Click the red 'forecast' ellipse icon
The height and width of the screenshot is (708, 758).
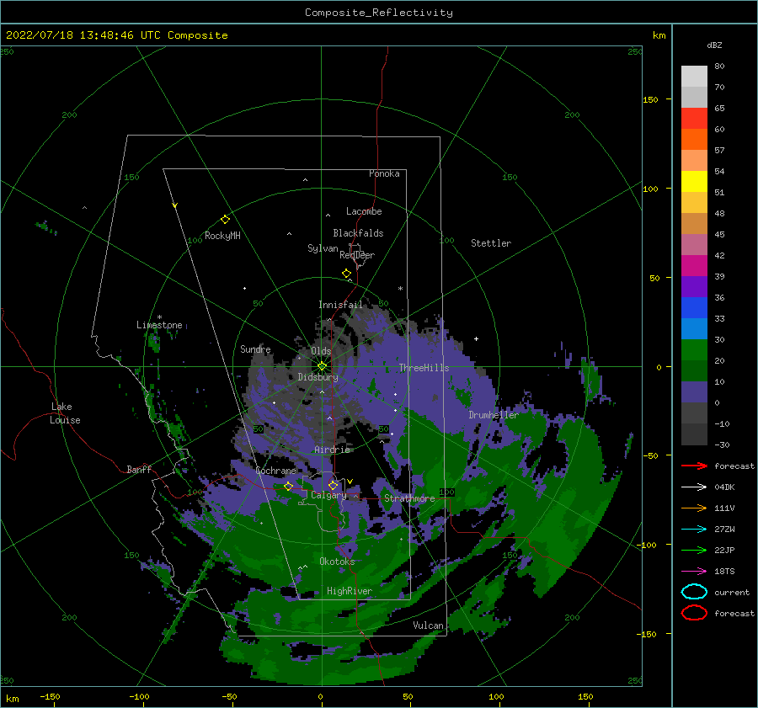pyautogui.click(x=694, y=613)
